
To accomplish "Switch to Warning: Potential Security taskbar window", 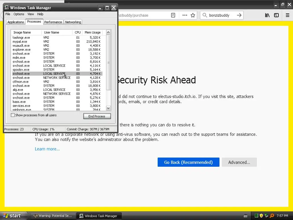I will coord(53,216).
